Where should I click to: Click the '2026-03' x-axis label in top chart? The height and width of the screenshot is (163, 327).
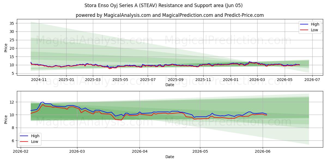click(257, 80)
